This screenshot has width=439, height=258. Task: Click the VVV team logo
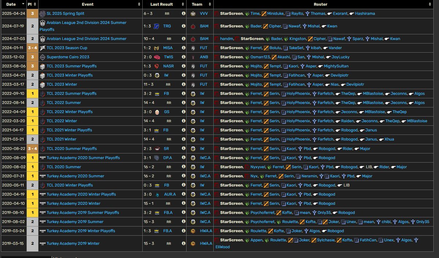click(192, 14)
